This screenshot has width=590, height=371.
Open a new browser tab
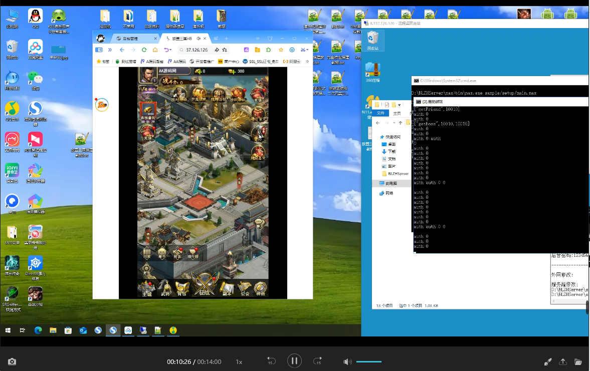pos(227,39)
